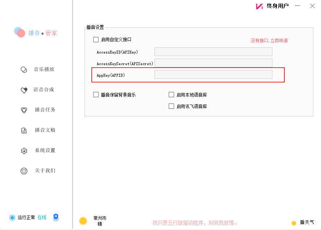The height and width of the screenshot is (230, 321).
Task: Click the blue running status indicator
Action: tap(12, 218)
